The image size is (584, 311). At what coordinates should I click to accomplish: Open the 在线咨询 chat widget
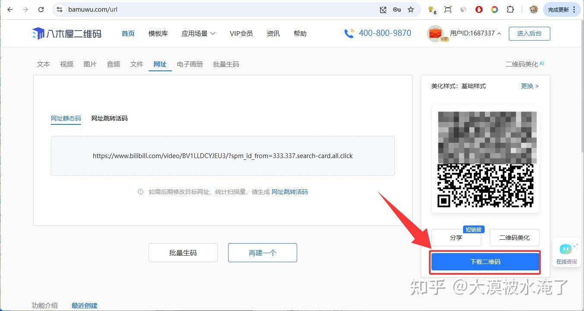click(566, 254)
